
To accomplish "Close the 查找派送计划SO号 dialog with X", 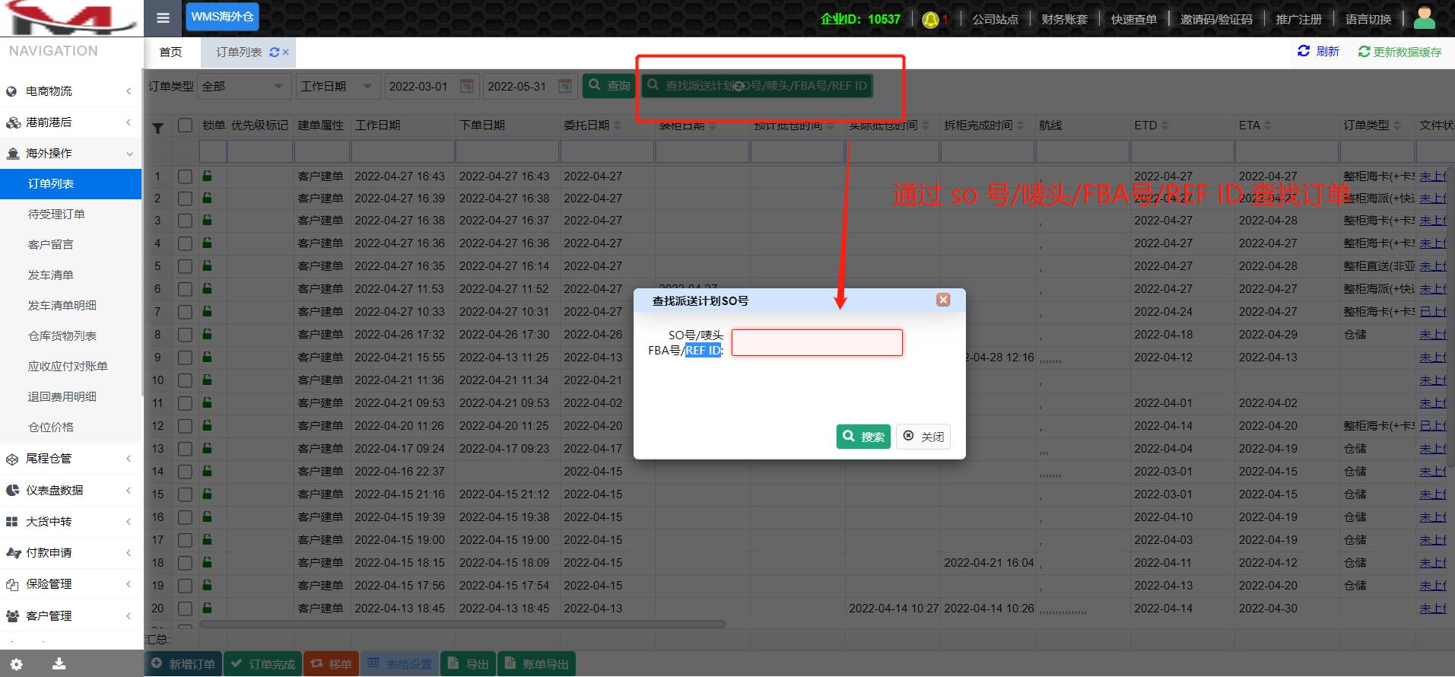I will [943, 300].
